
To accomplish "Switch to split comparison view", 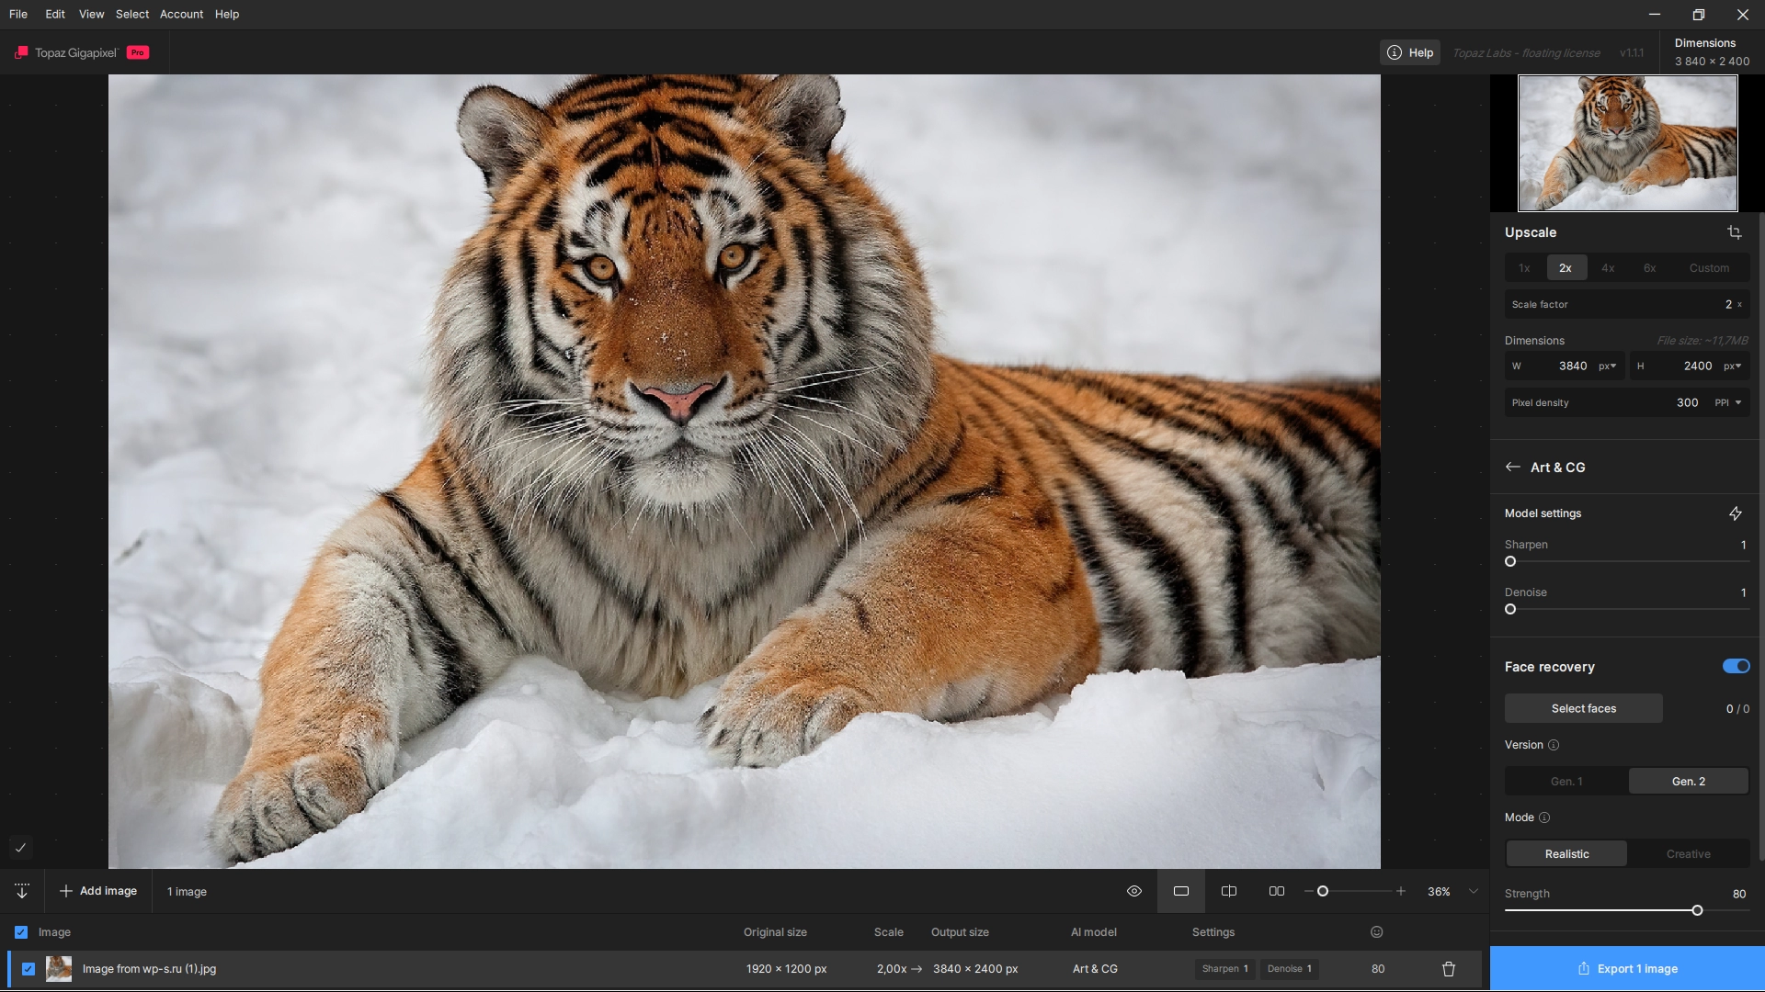I will click(1229, 891).
